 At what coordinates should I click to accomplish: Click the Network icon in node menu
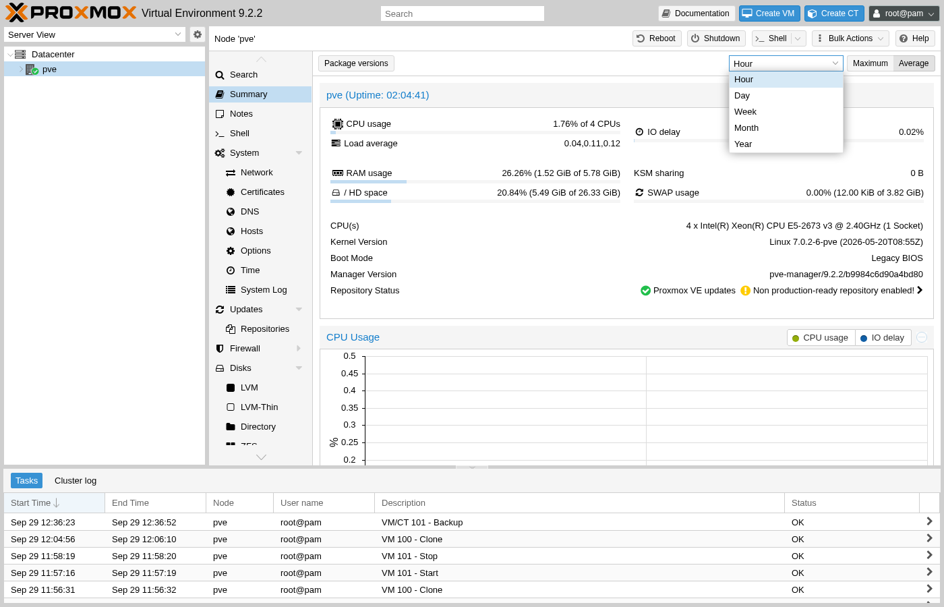[231, 173]
